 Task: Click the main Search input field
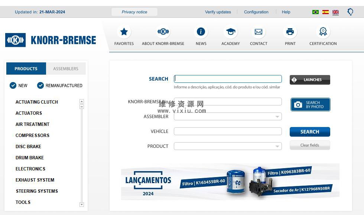point(228,79)
